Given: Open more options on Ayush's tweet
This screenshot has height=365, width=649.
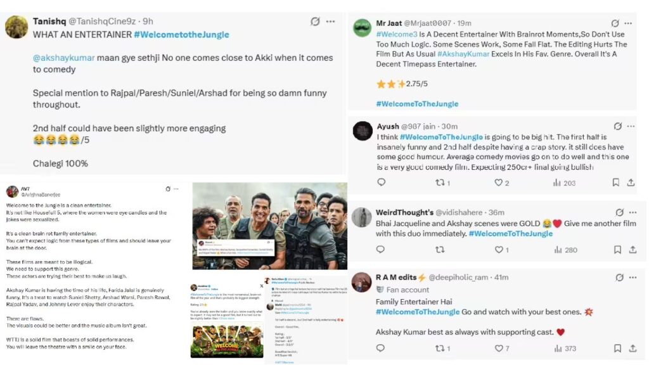Looking at the screenshot, I should pyautogui.click(x=631, y=126).
